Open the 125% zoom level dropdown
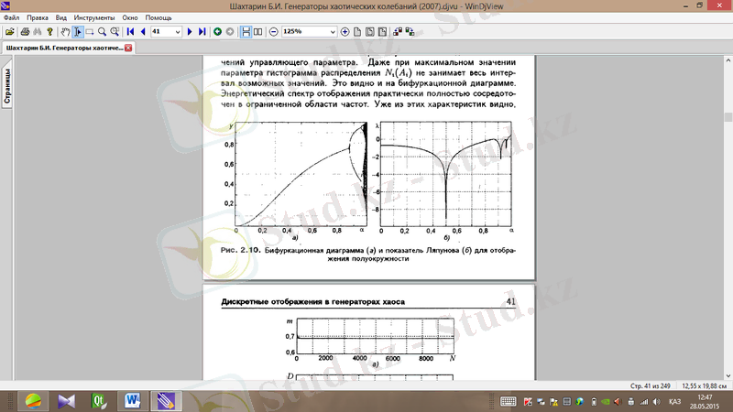 [333, 32]
